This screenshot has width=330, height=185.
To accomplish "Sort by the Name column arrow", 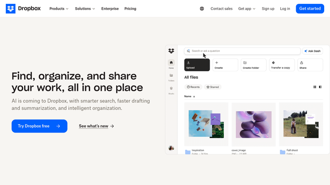I will (194, 96).
